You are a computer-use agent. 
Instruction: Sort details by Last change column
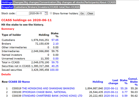tap(113, 82)
